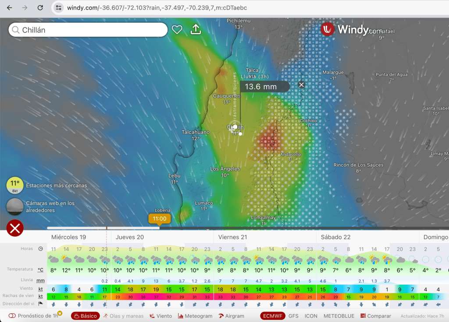Screen dimensions: 449x322
Task: Open the Windy logo home link
Action: 345,29
